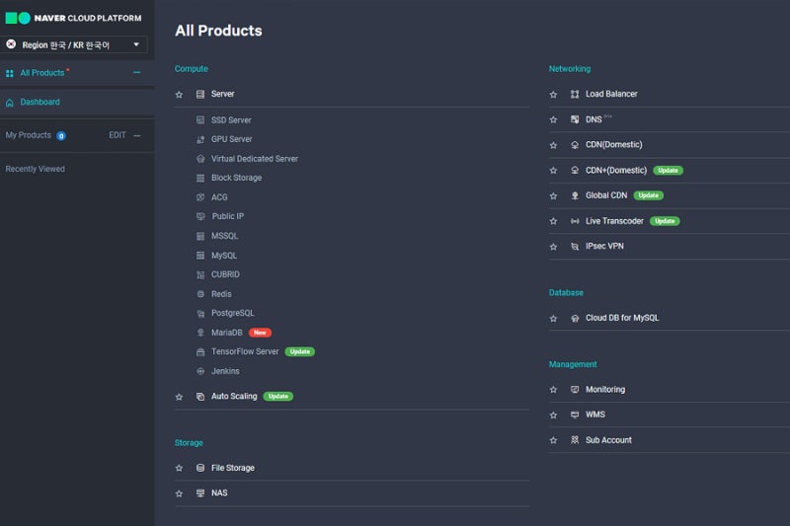
Task: Click the Live Transcoder icon
Action: pyautogui.click(x=575, y=221)
